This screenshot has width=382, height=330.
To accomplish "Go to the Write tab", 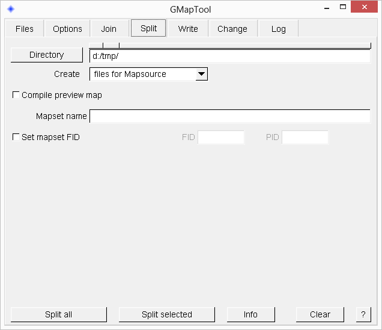I will (x=188, y=29).
